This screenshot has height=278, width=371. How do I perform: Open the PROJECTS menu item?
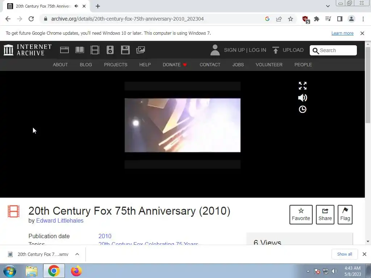tap(116, 64)
